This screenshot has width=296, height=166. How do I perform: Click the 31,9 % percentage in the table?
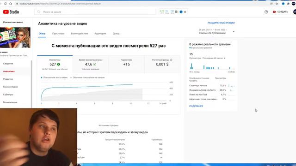[x=122, y=144]
